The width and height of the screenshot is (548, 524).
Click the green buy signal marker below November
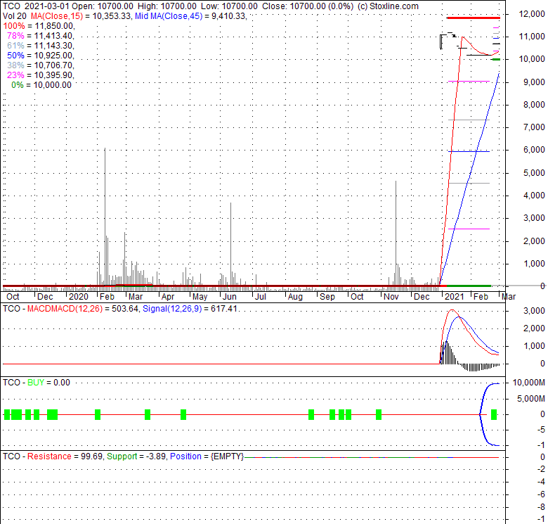pos(379,414)
